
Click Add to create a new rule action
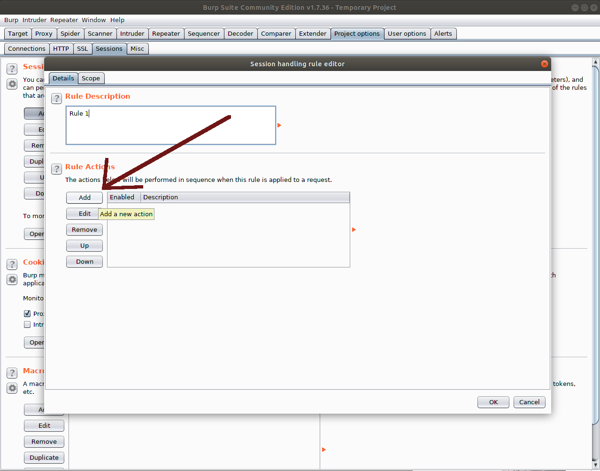click(x=85, y=198)
